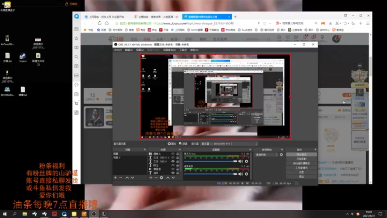Move selected scene down in OBS
Screen dimensions: 387x218
133,178
